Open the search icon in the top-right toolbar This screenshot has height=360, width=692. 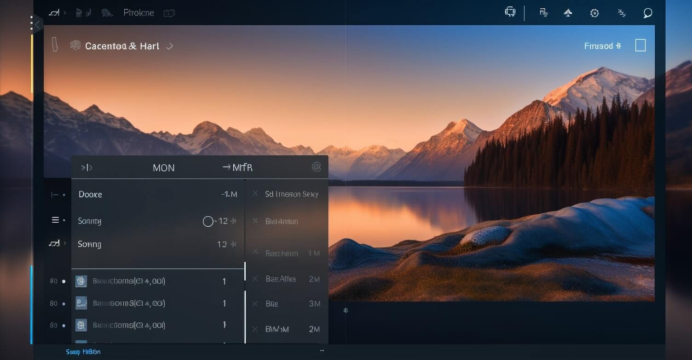(647, 13)
